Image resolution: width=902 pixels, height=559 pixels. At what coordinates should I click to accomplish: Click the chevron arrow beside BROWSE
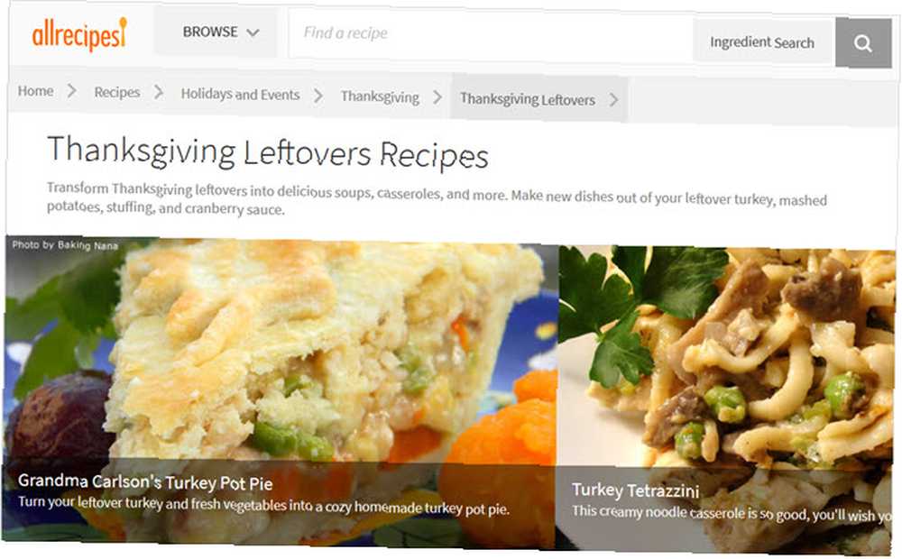253,32
